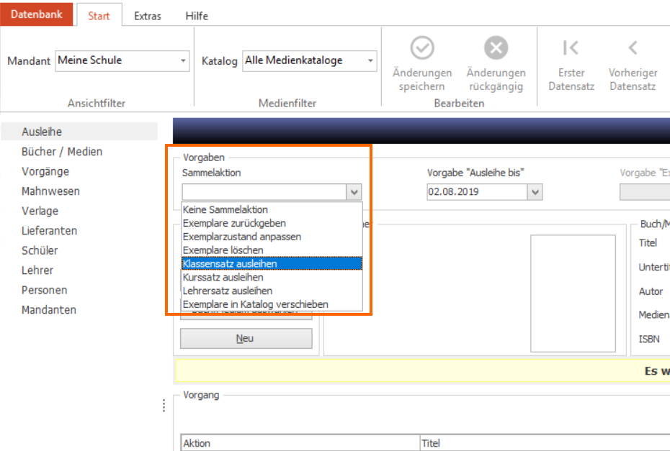
Task: Open Bücher / Medien in sidebar
Action: point(62,152)
